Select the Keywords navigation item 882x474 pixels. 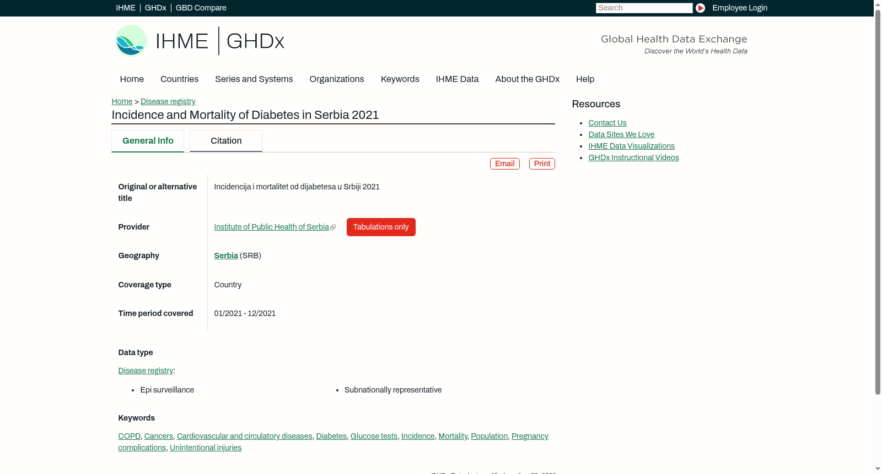click(x=400, y=79)
